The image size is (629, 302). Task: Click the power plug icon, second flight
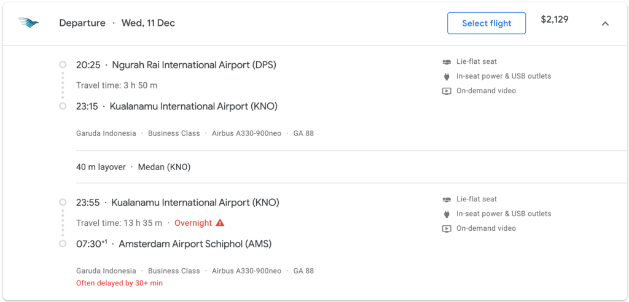point(447,214)
